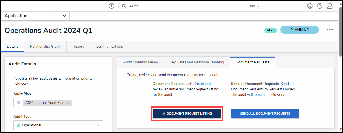The width and height of the screenshot is (343, 133).
Task: Click in the top search field
Action: 186,6
